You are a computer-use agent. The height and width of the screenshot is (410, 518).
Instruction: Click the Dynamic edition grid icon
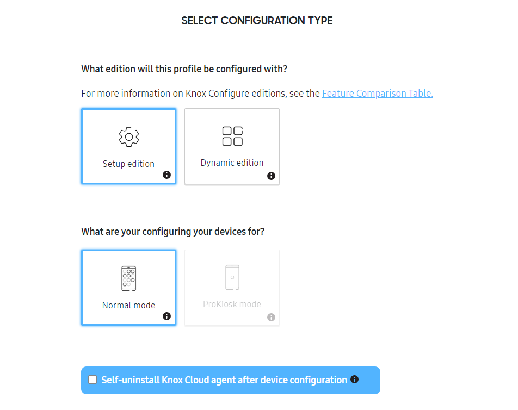pos(232,136)
